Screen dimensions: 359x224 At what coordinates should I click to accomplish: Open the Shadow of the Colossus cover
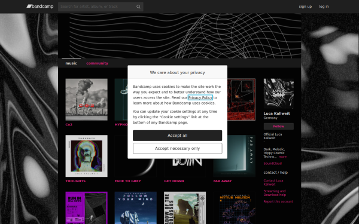click(185, 208)
